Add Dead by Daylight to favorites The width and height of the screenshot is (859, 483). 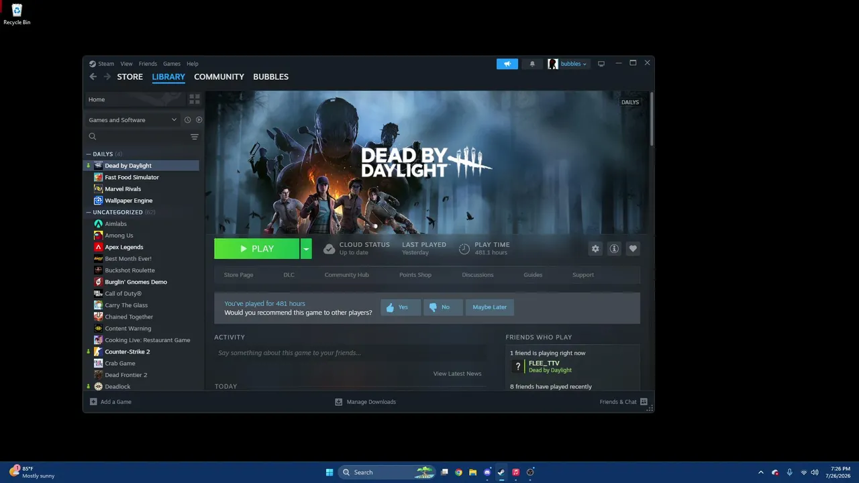pos(633,249)
